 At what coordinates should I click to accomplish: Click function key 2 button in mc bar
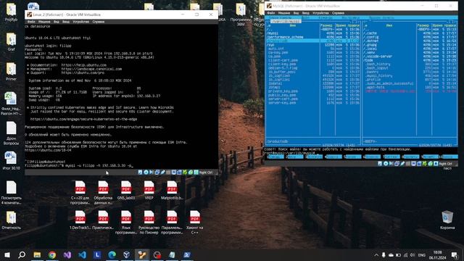294,157
